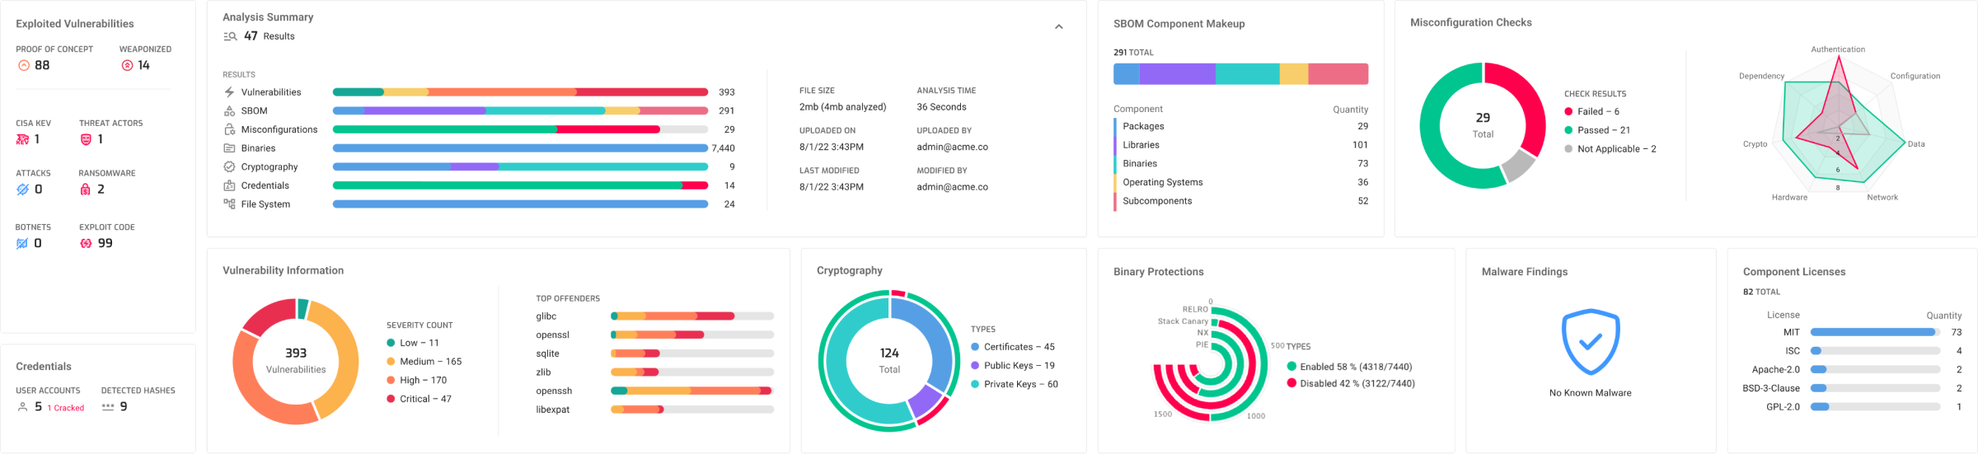Image resolution: width=1978 pixels, height=454 pixels.
Task: Select 'High – 170' severity legend
Action: pos(417,381)
